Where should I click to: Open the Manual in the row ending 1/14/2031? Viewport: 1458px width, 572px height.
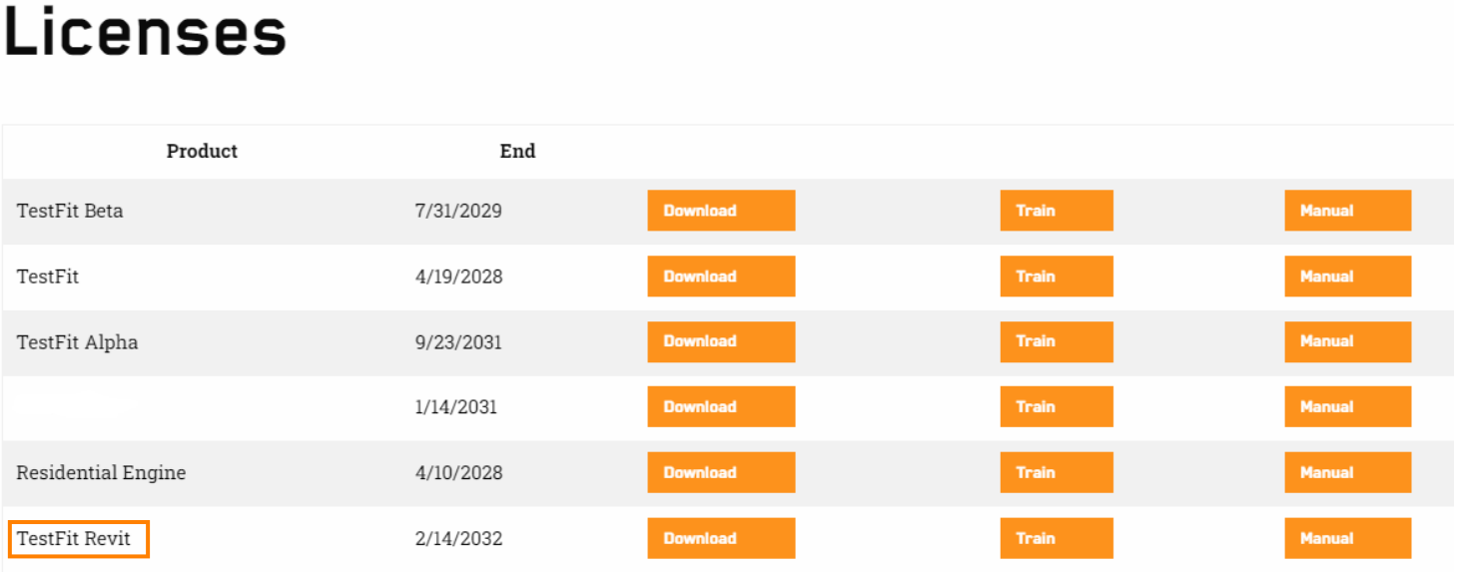(x=1348, y=407)
